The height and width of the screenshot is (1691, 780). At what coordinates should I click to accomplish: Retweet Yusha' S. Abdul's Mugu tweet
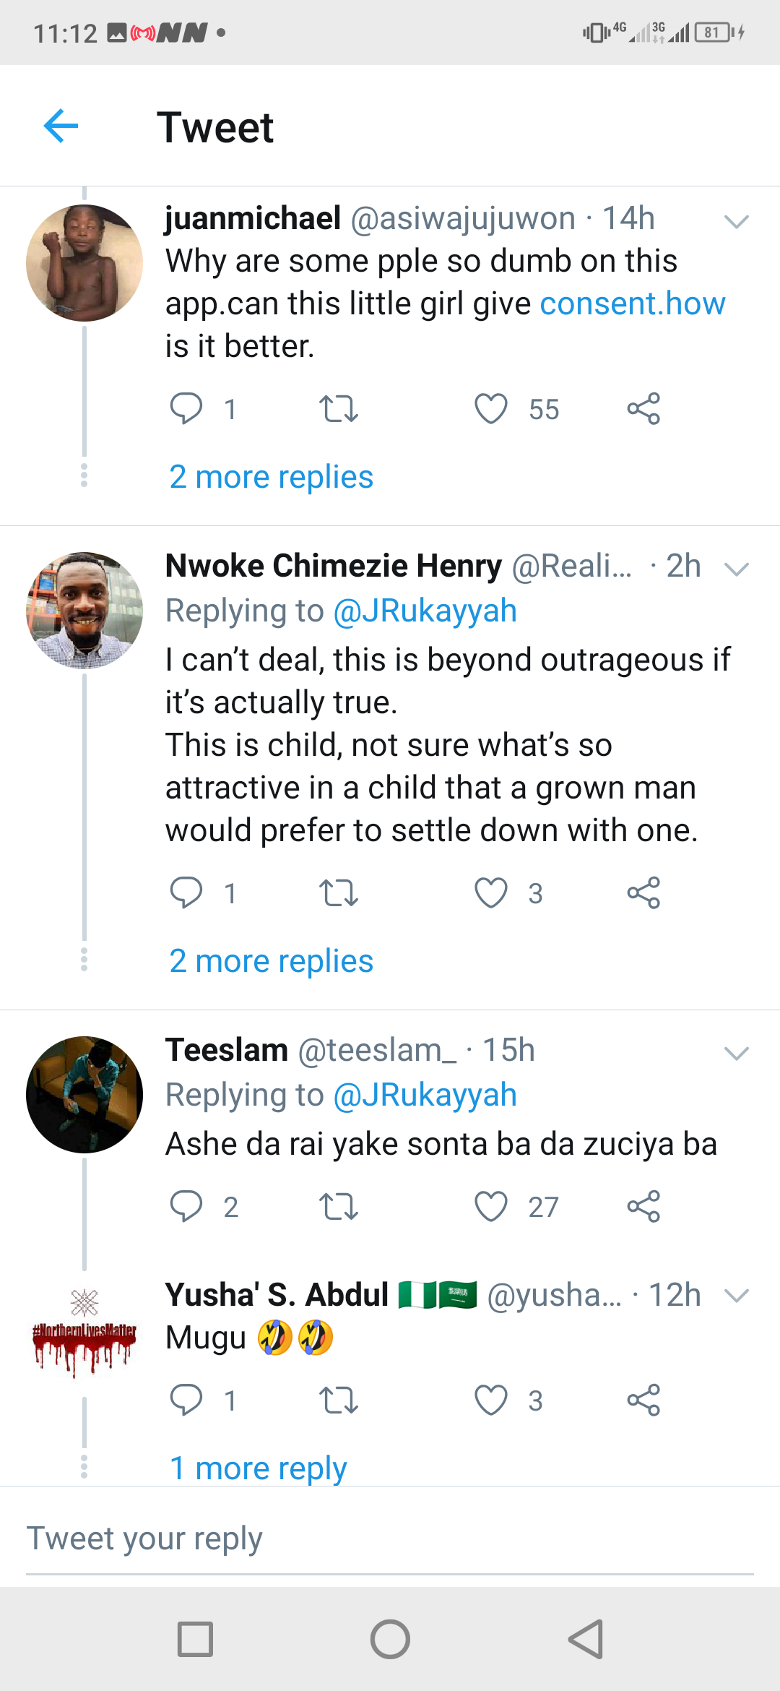click(x=338, y=1400)
